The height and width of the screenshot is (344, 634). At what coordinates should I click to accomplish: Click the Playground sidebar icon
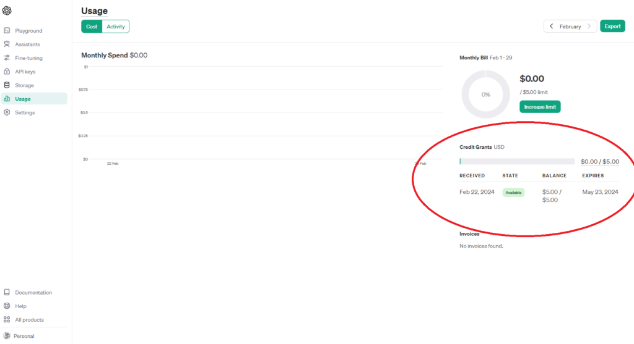[7, 31]
